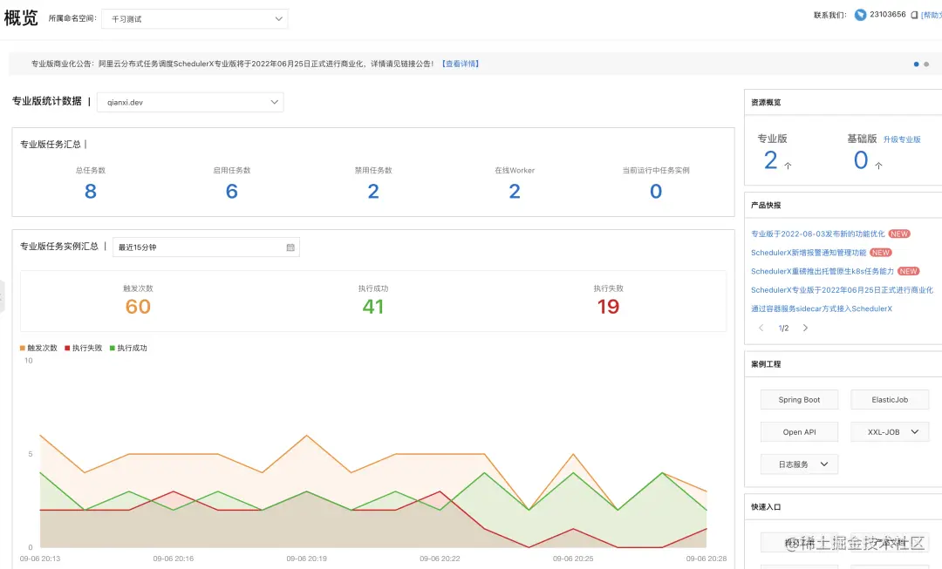Click the 09-06 20:19 axis label
Viewport: 942px width, 569px height.
pyautogui.click(x=306, y=559)
